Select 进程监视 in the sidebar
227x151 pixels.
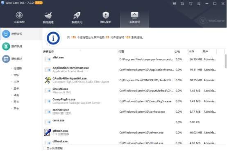[x=21, y=34]
